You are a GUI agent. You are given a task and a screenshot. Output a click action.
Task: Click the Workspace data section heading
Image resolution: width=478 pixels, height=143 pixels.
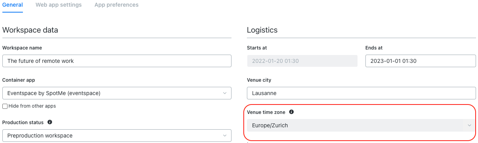tap(30, 30)
